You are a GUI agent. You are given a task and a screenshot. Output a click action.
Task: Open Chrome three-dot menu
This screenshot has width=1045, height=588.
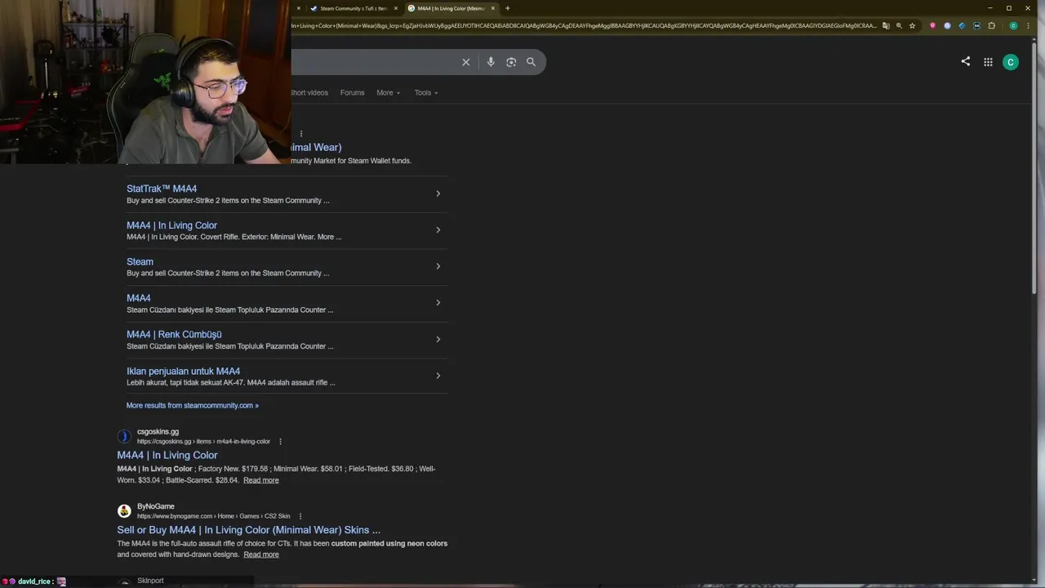pyautogui.click(x=1028, y=25)
